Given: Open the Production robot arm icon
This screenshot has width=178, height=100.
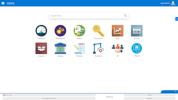Looking at the screenshot, I should tap(98, 48).
